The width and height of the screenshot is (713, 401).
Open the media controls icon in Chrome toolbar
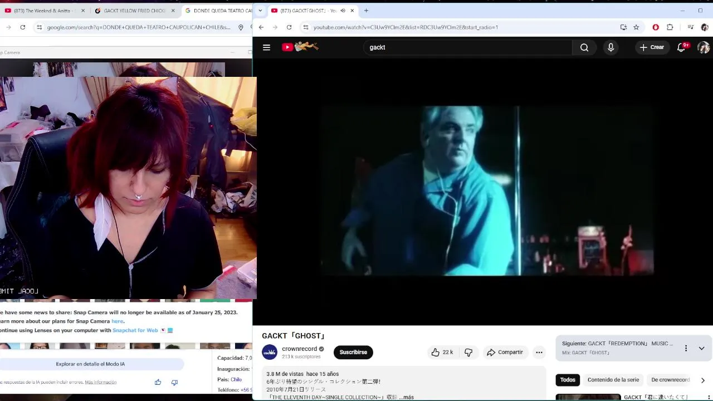[x=690, y=27]
